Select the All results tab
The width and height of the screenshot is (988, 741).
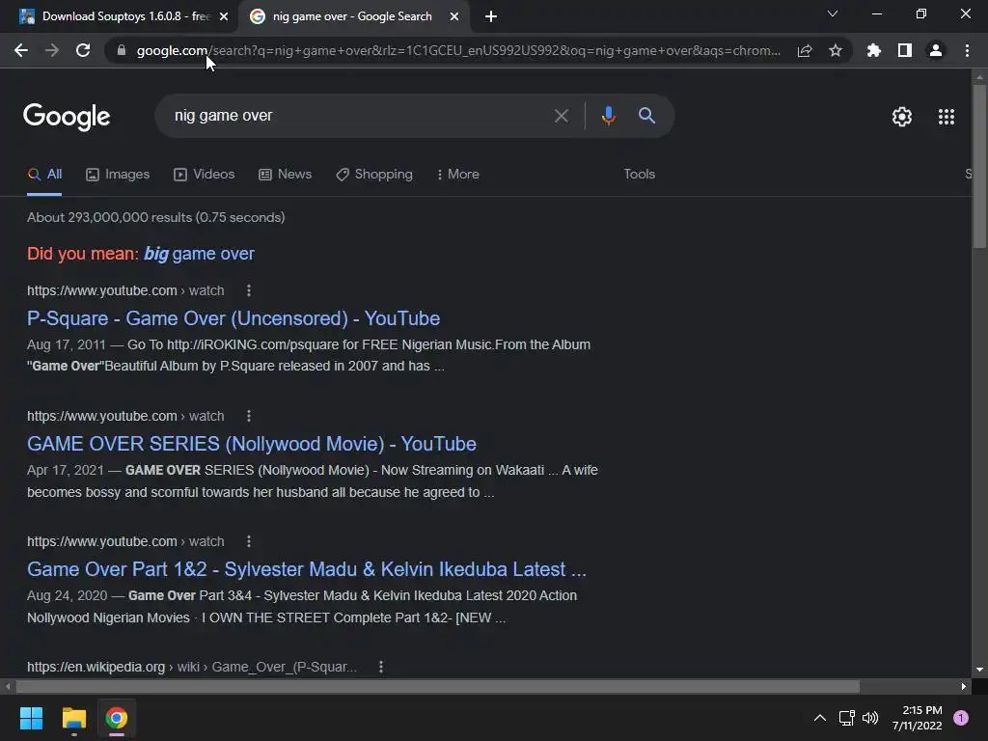[44, 175]
